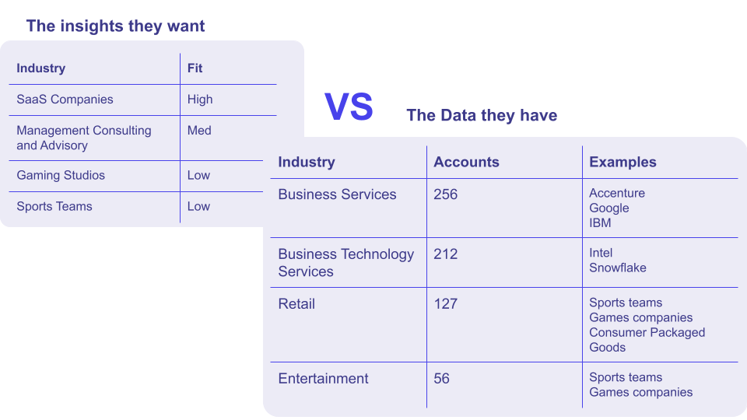The width and height of the screenshot is (747, 420).
Task: Select 'The Data they have' heading
Action: pyautogui.click(x=482, y=115)
